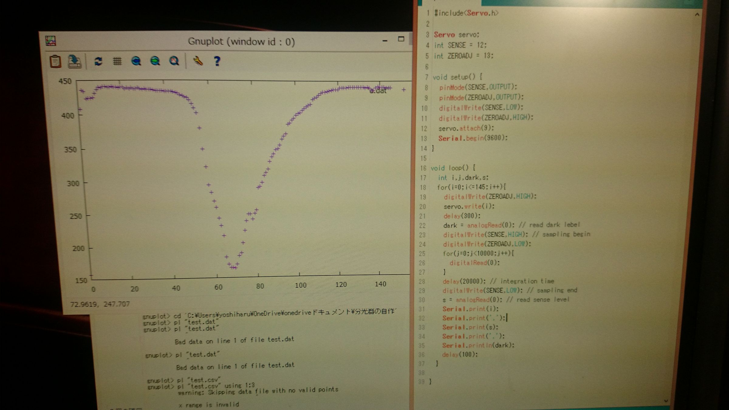Refresh the graph with the replot icon
Viewport: 729px width, 410px height.
click(98, 62)
